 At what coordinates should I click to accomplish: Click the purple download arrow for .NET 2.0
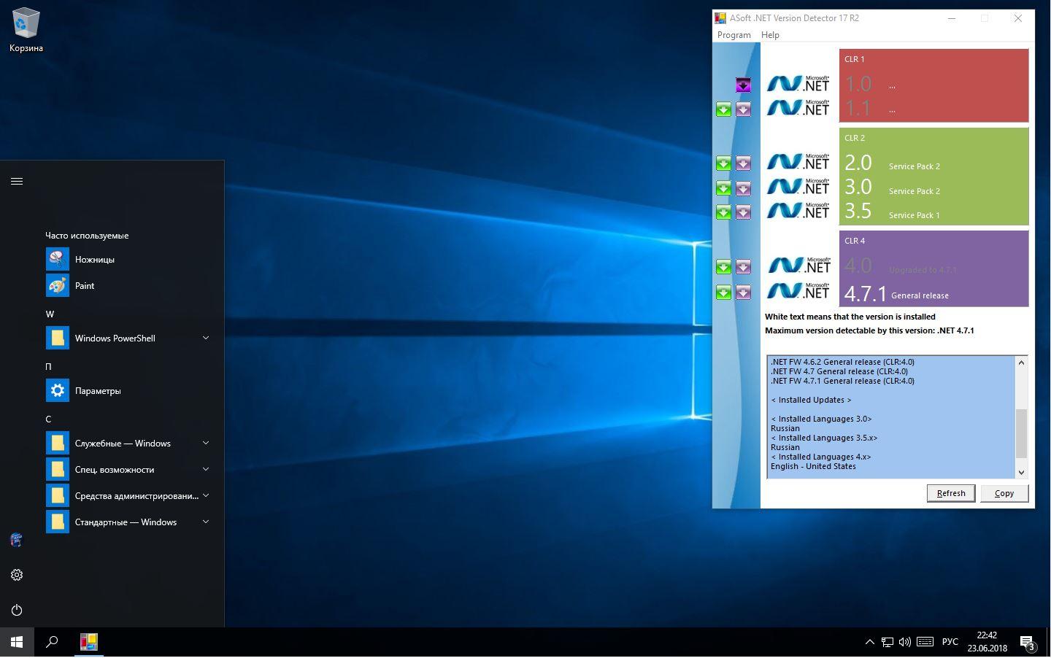(x=743, y=163)
